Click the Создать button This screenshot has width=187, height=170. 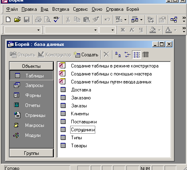[x=86, y=55]
